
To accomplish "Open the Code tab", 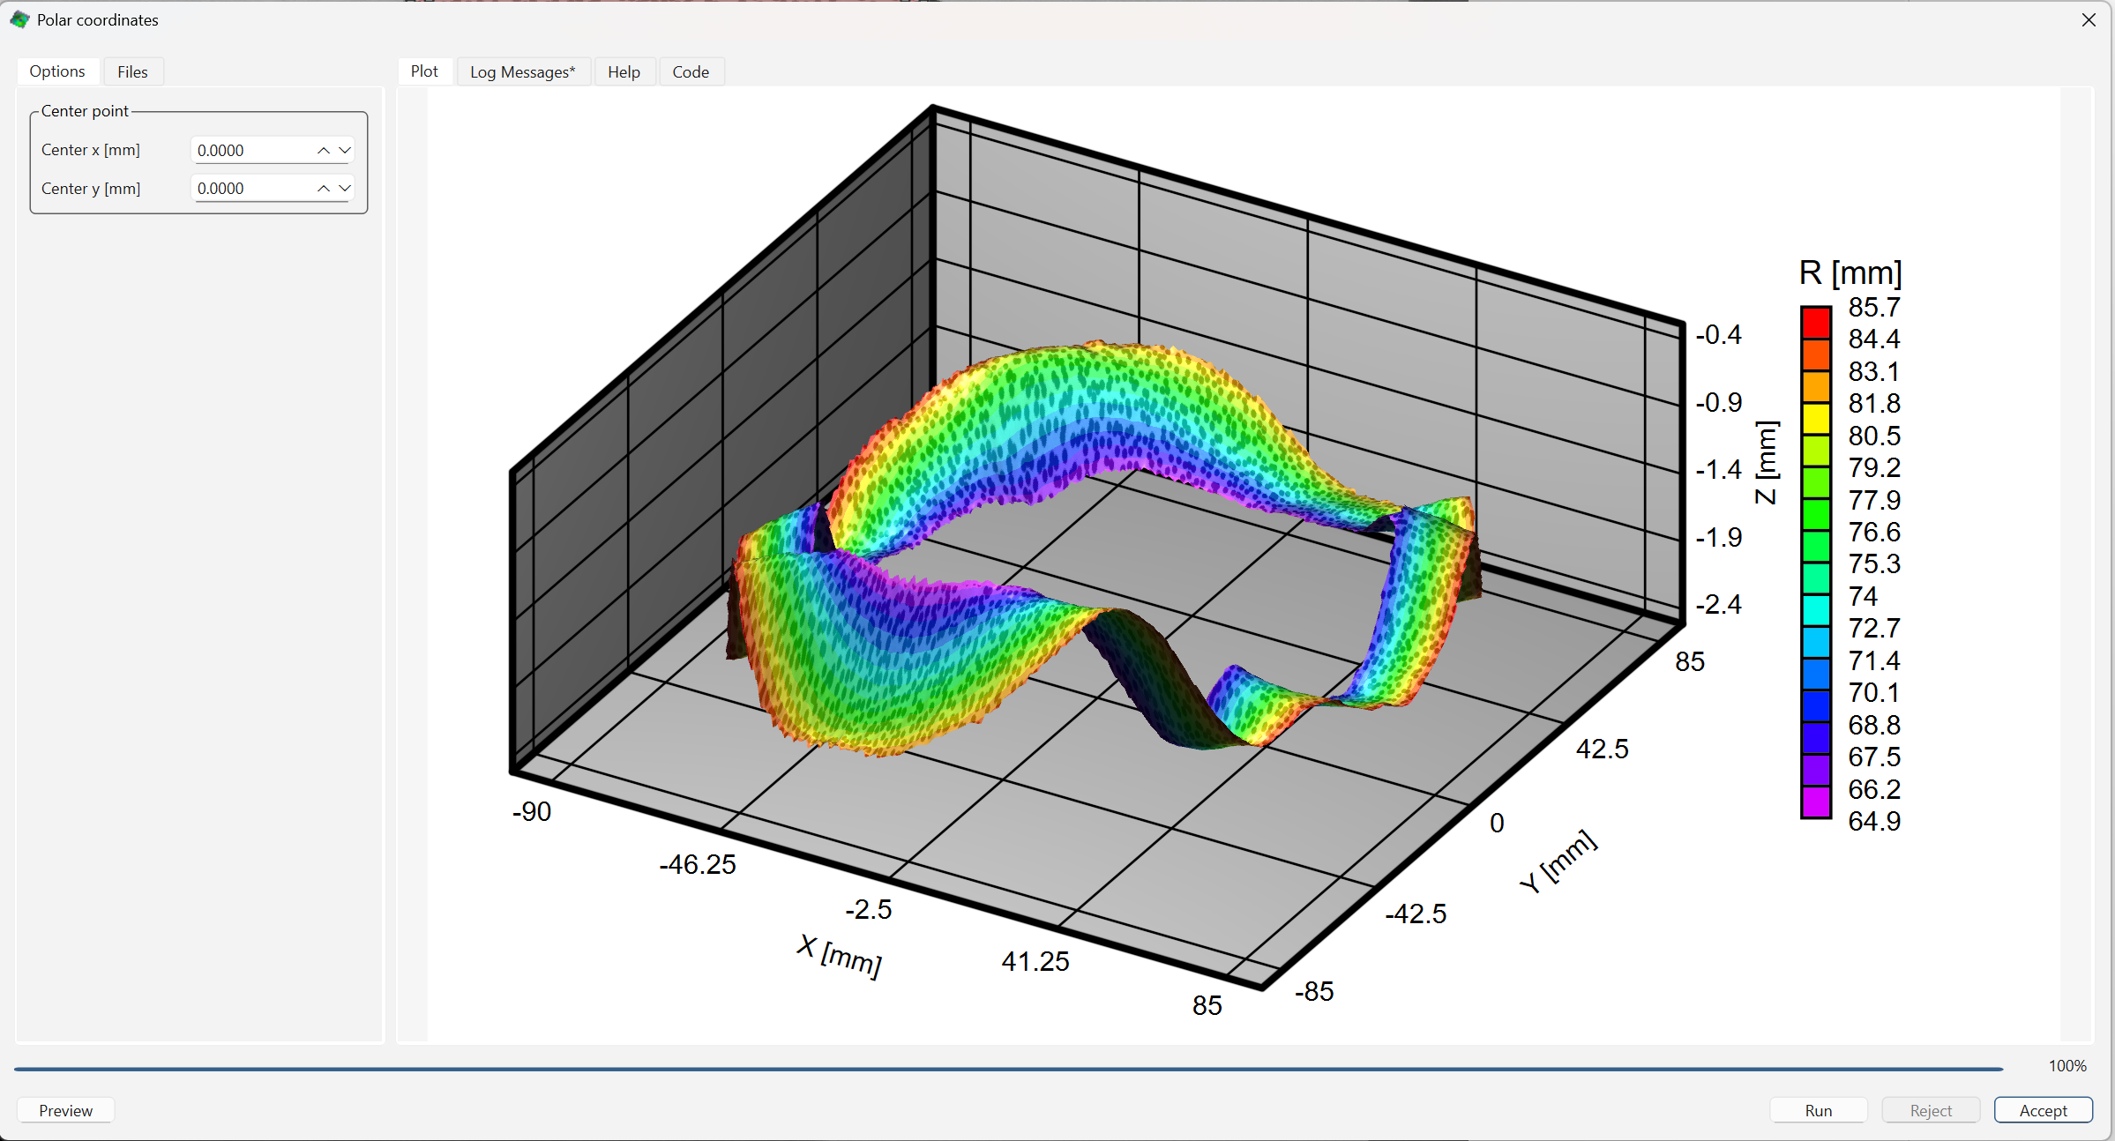I will [x=691, y=71].
